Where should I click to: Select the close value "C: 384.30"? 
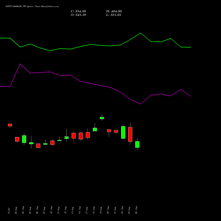[78, 11]
